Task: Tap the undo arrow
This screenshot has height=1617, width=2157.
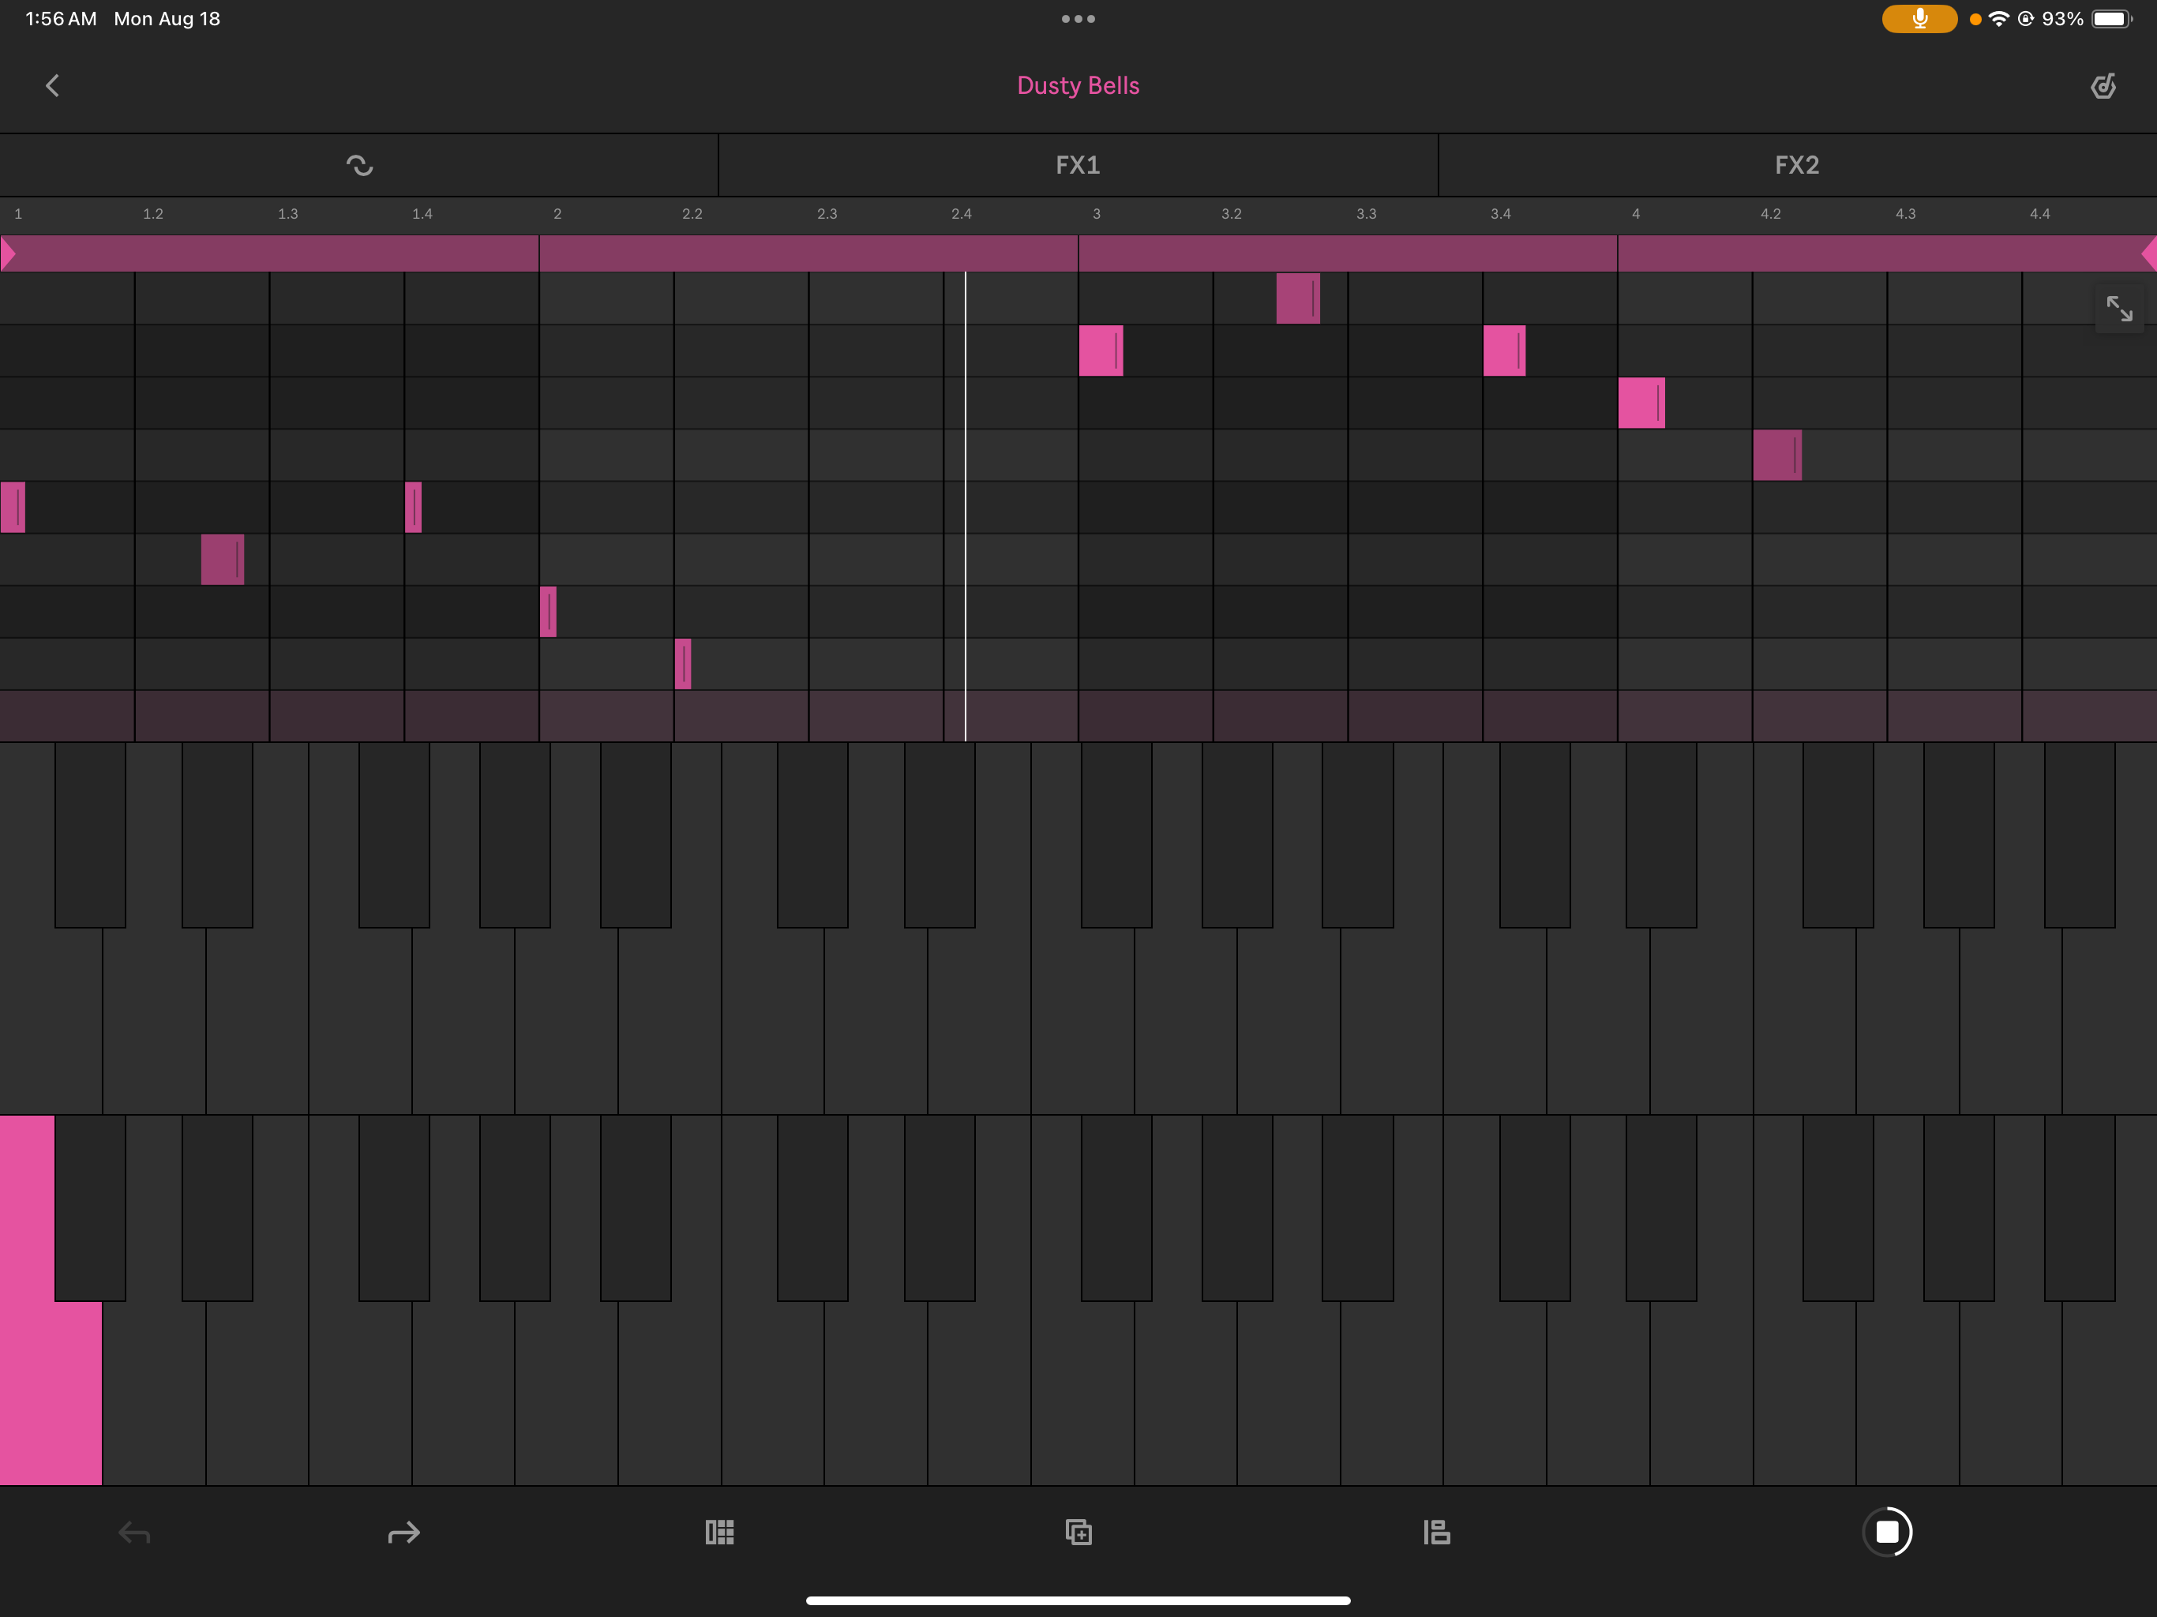Action: coord(134,1533)
